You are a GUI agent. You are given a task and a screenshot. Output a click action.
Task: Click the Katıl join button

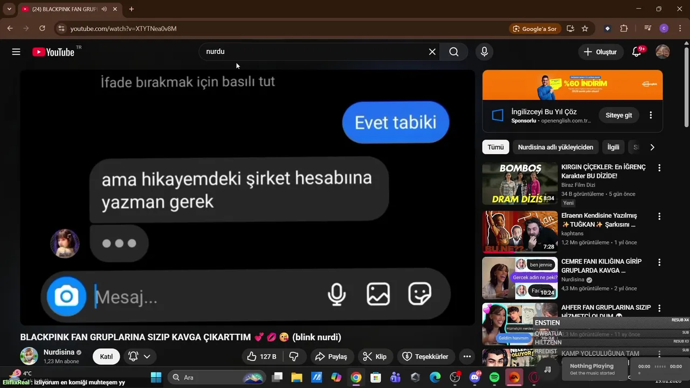(x=106, y=356)
